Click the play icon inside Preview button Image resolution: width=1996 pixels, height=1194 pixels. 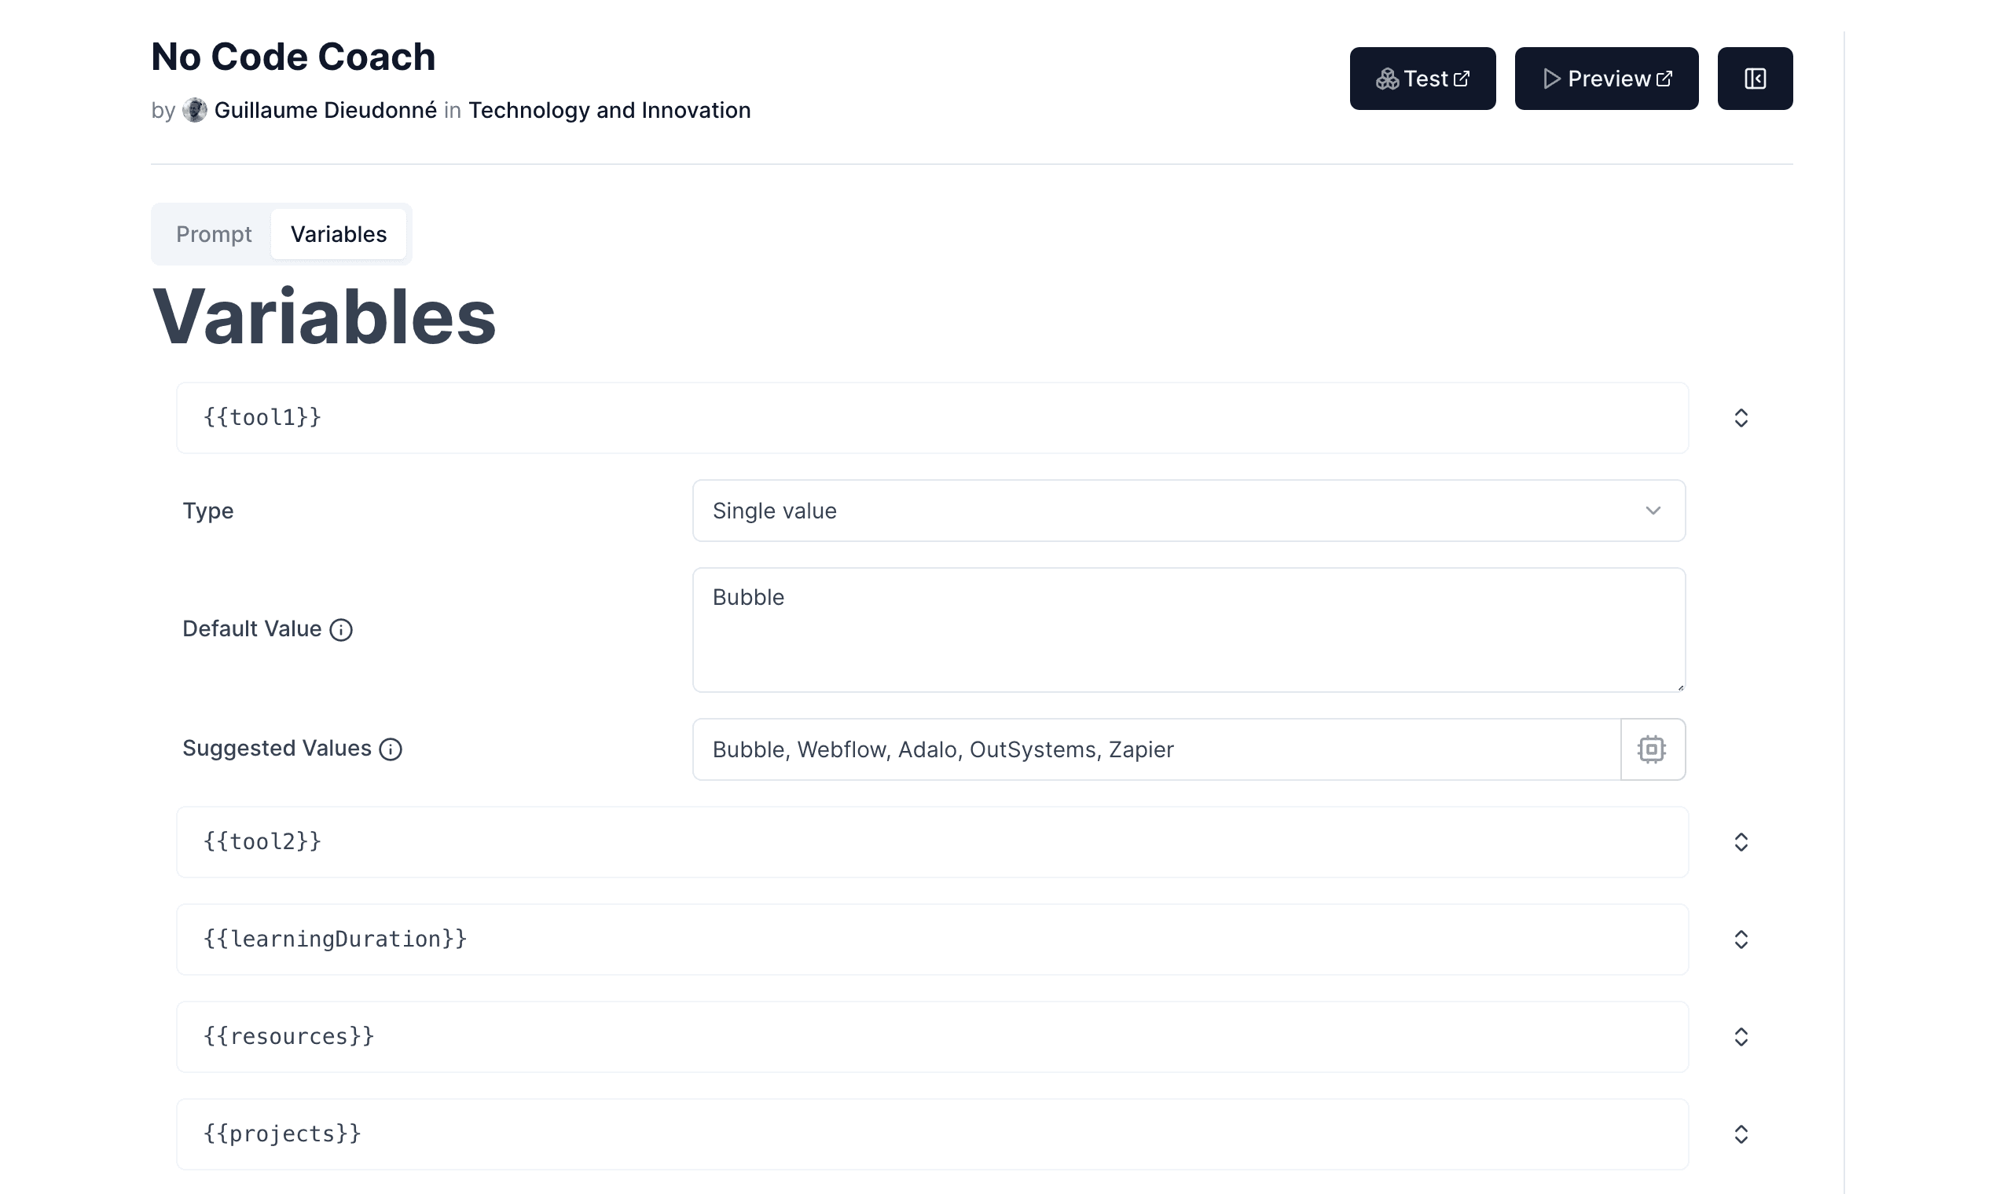point(1551,78)
